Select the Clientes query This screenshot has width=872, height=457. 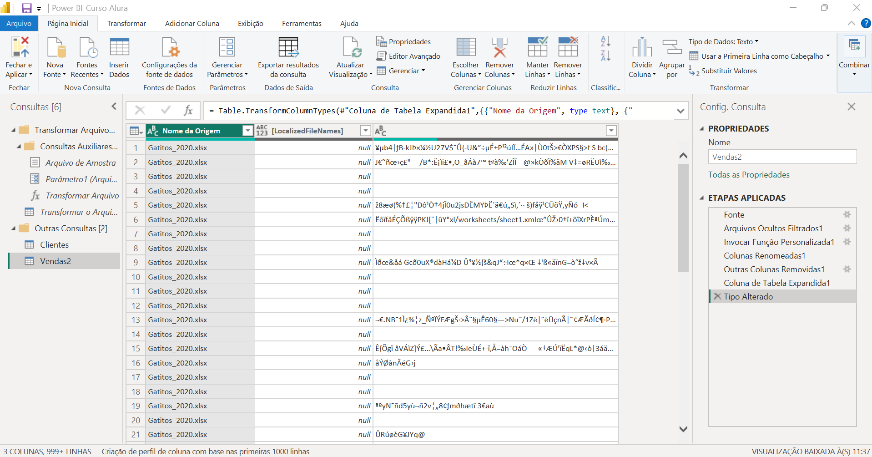point(55,245)
